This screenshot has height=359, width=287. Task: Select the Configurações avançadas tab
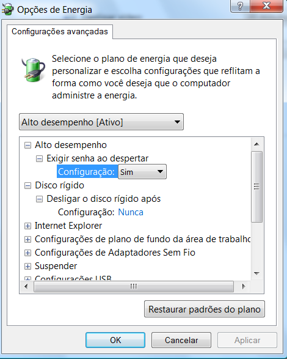(x=60, y=32)
